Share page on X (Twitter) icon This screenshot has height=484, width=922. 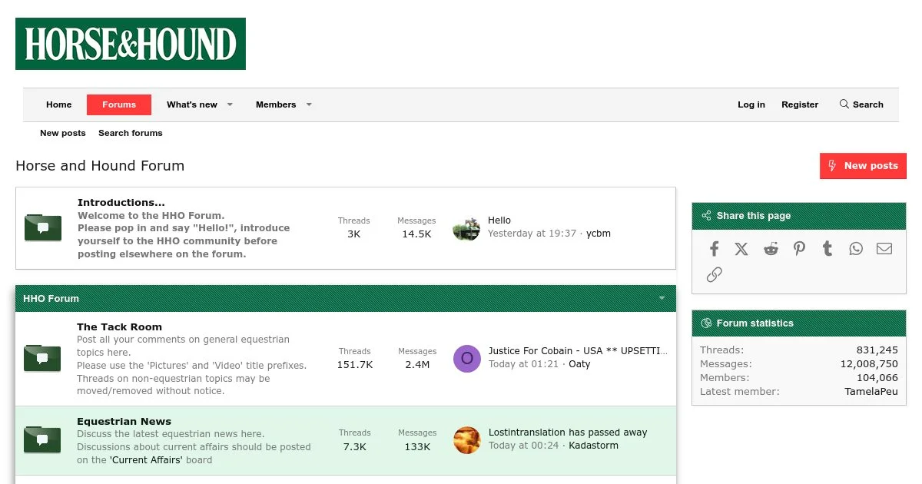[x=741, y=249]
